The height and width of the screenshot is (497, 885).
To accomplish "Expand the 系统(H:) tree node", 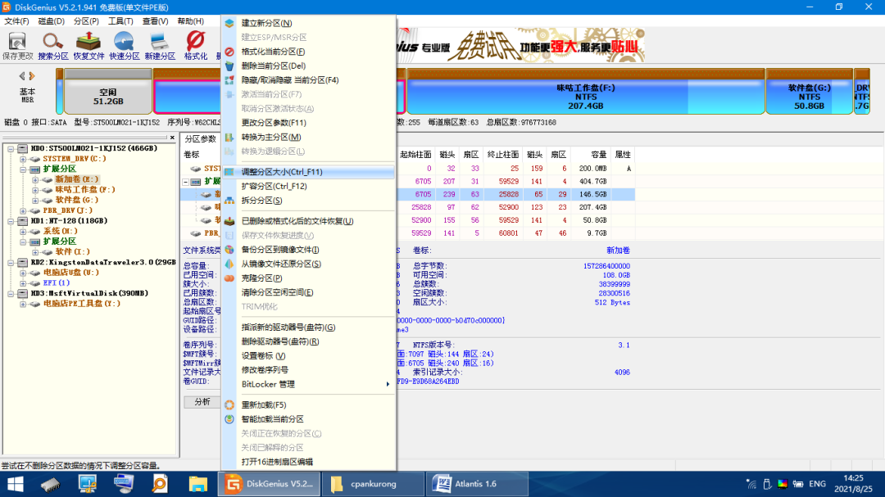I will (x=23, y=231).
